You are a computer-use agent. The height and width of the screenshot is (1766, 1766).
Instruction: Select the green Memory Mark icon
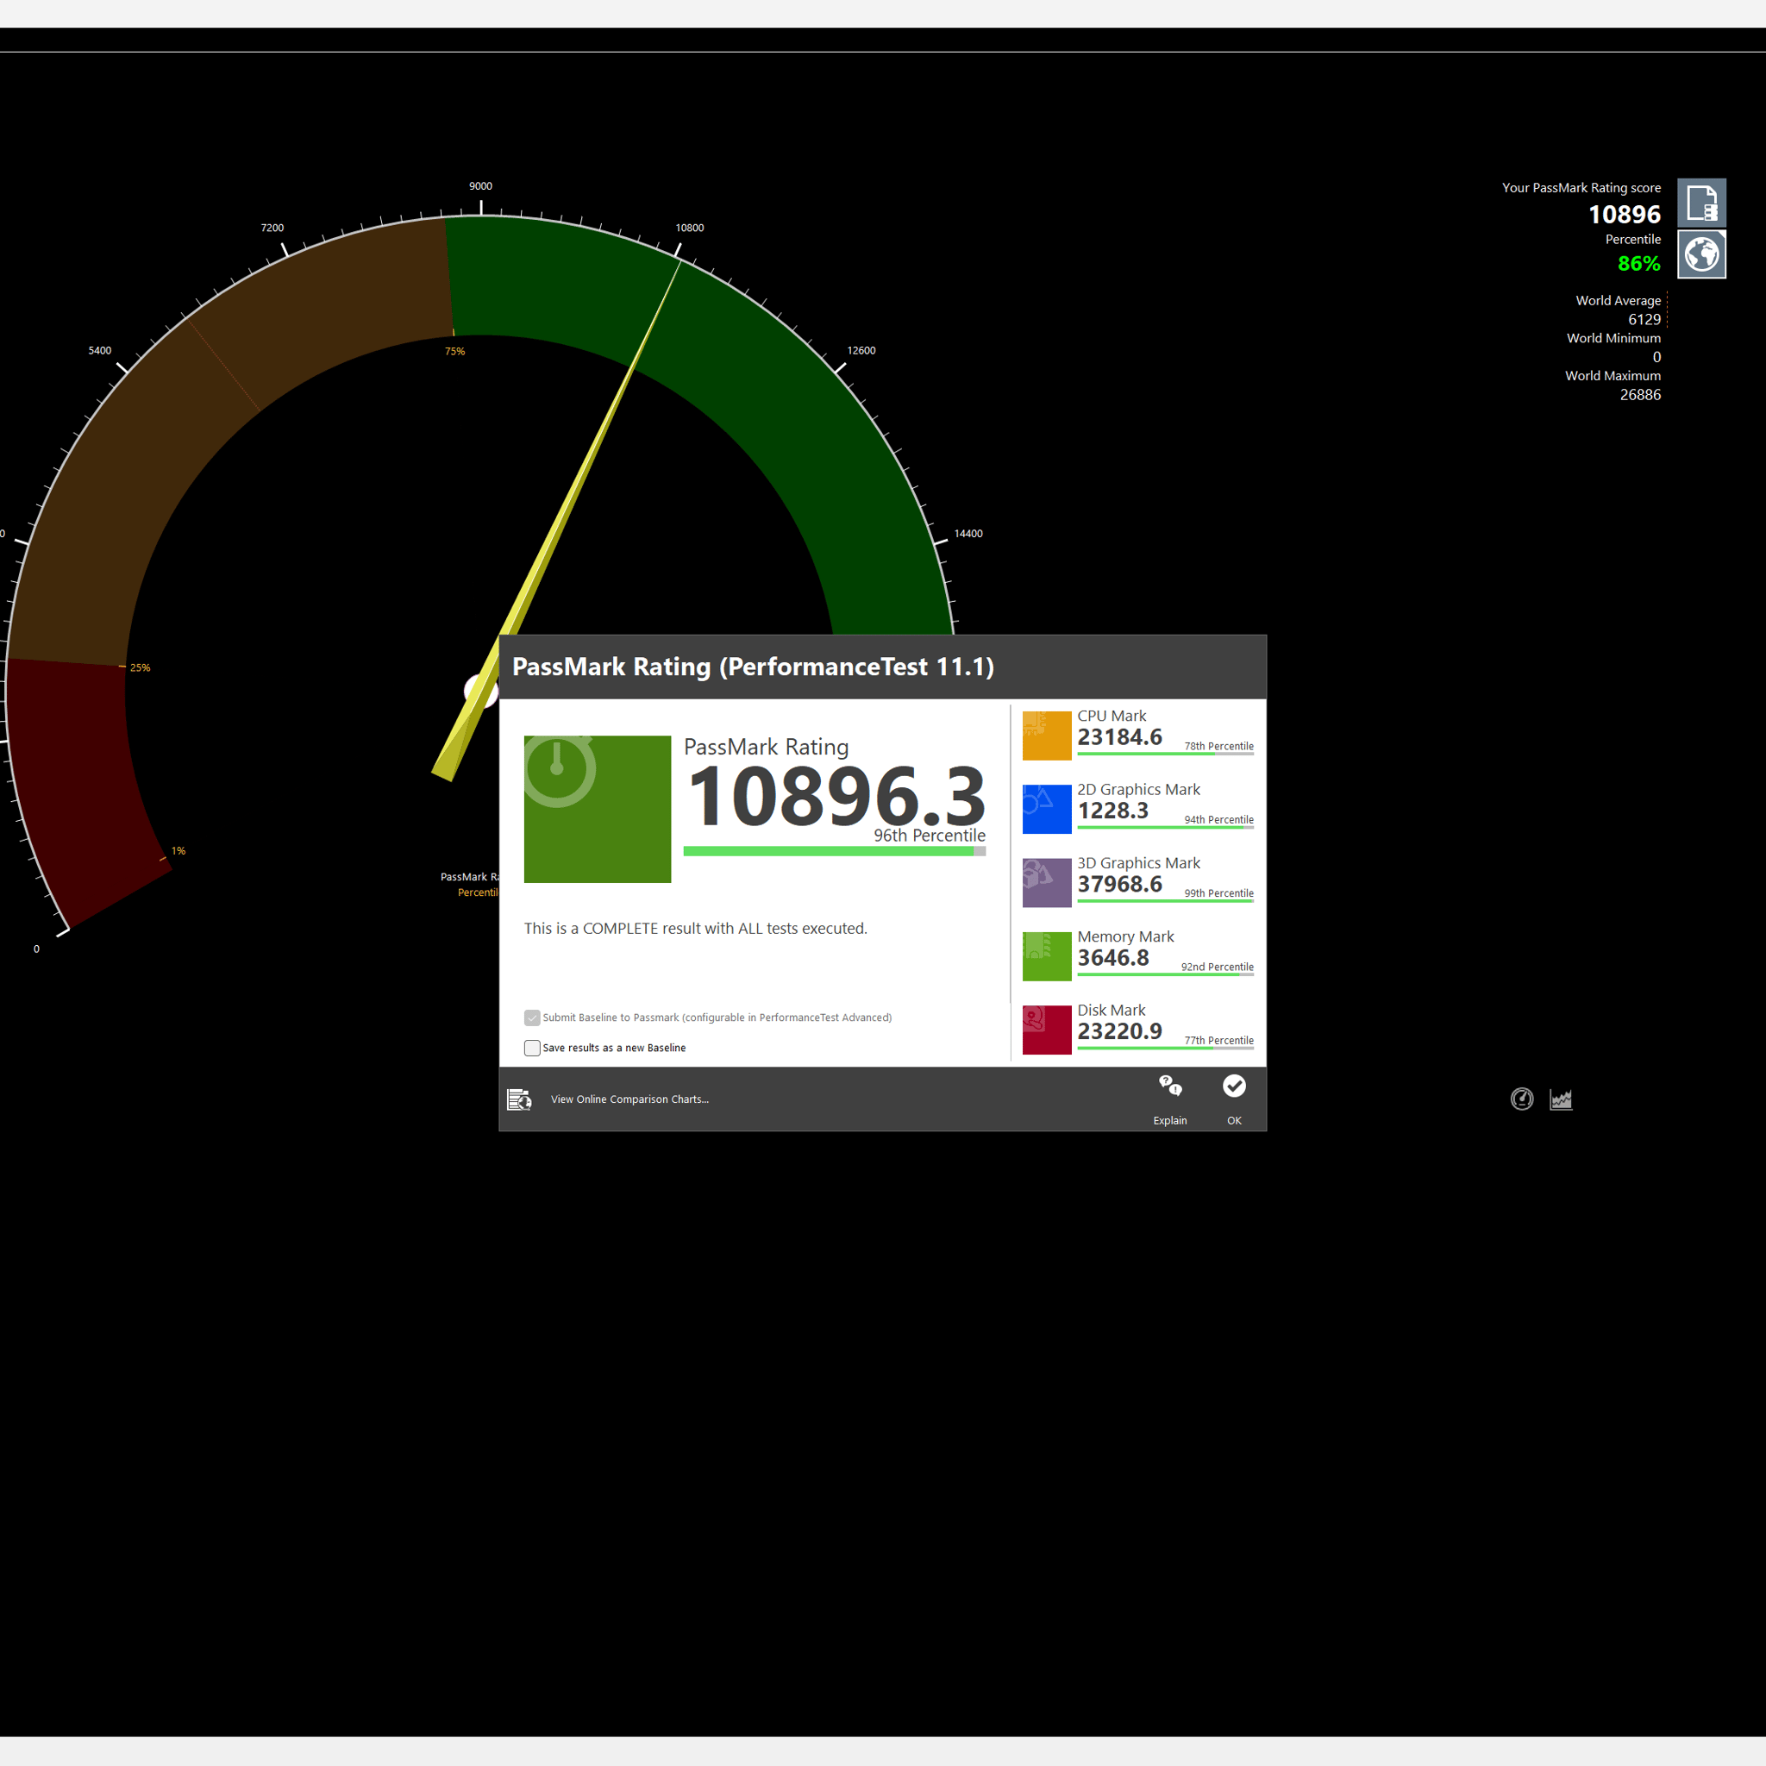[1047, 956]
